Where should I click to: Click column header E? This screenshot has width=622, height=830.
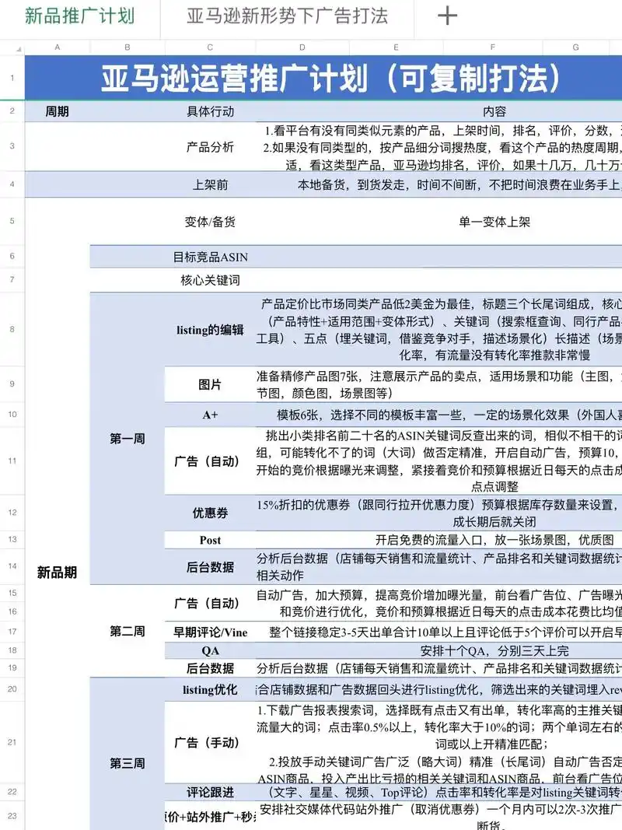[395, 47]
